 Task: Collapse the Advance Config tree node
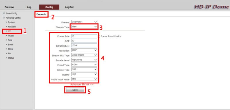[x=4, y=18]
